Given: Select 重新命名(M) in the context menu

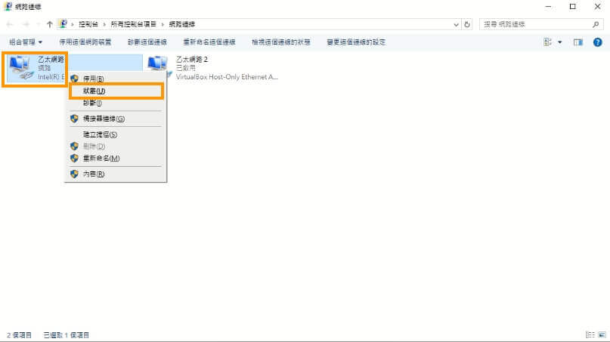Looking at the screenshot, I should pyautogui.click(x=101, y=159).
